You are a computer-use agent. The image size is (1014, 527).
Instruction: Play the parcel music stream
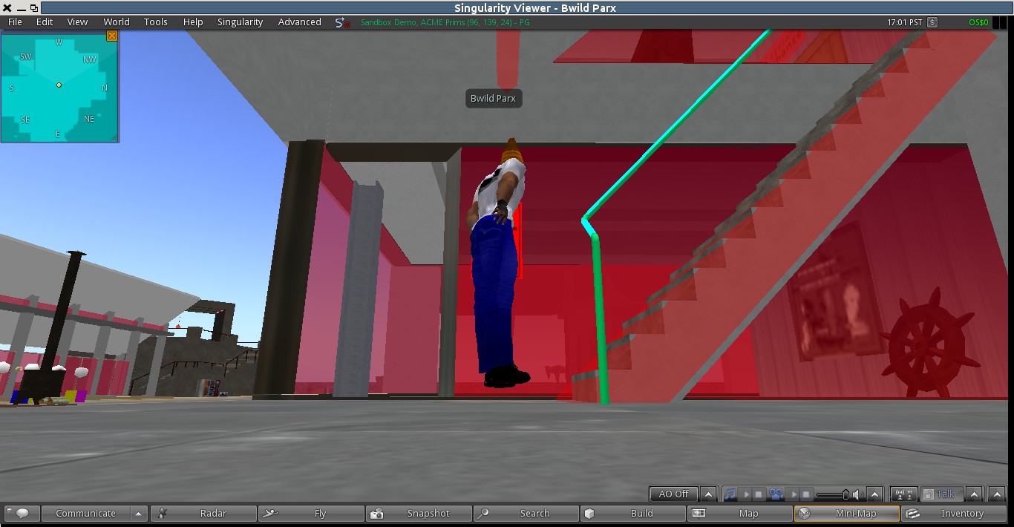747,494
